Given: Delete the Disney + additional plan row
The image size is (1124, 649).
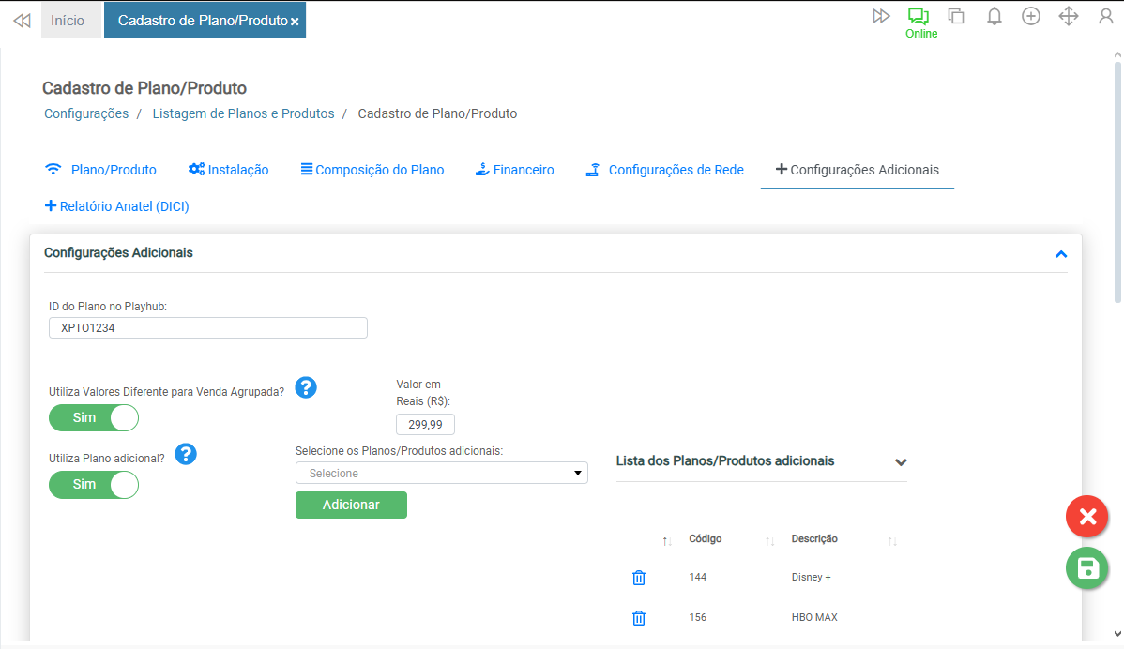Looking at the screenshot, I should pos(639,578).
